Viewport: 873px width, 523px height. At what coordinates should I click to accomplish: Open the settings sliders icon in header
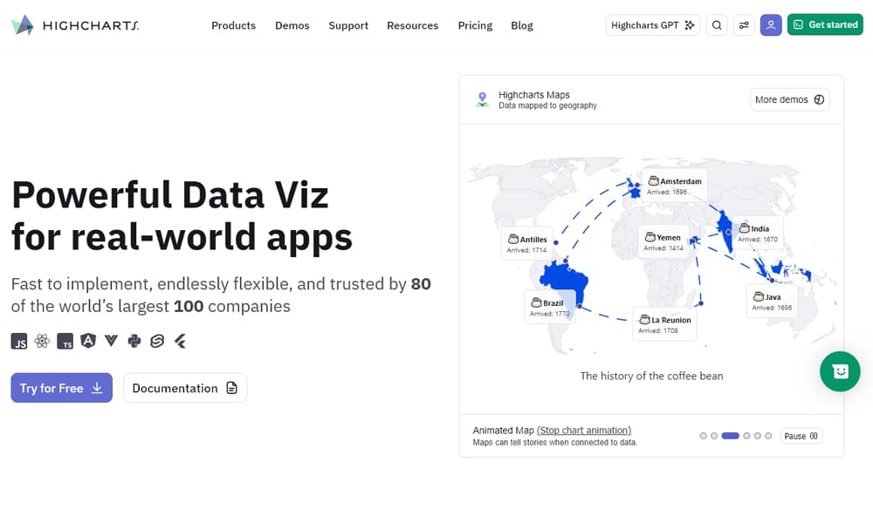point(744,25)
